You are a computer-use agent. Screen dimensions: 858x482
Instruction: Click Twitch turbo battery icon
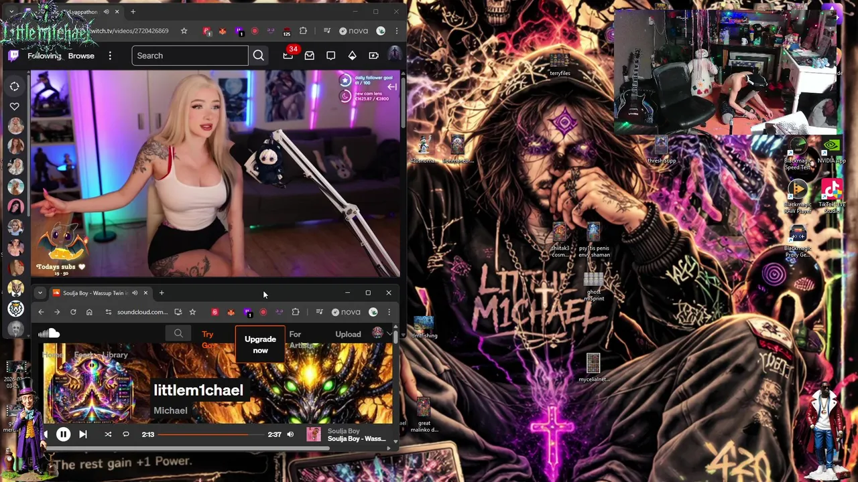tap(374, 56)
